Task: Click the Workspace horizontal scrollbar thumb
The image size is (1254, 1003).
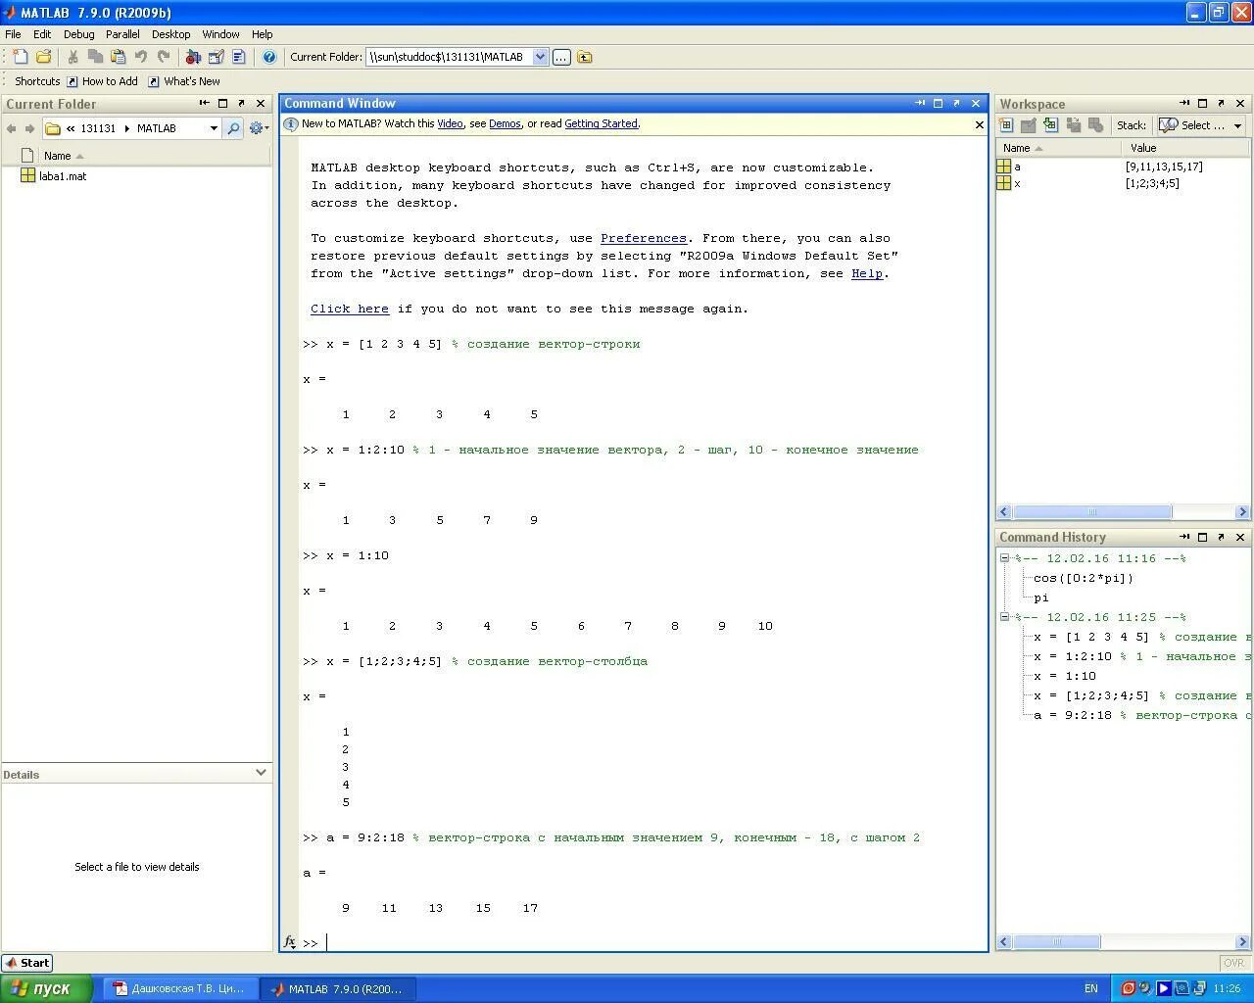Action: (1092, 511)
